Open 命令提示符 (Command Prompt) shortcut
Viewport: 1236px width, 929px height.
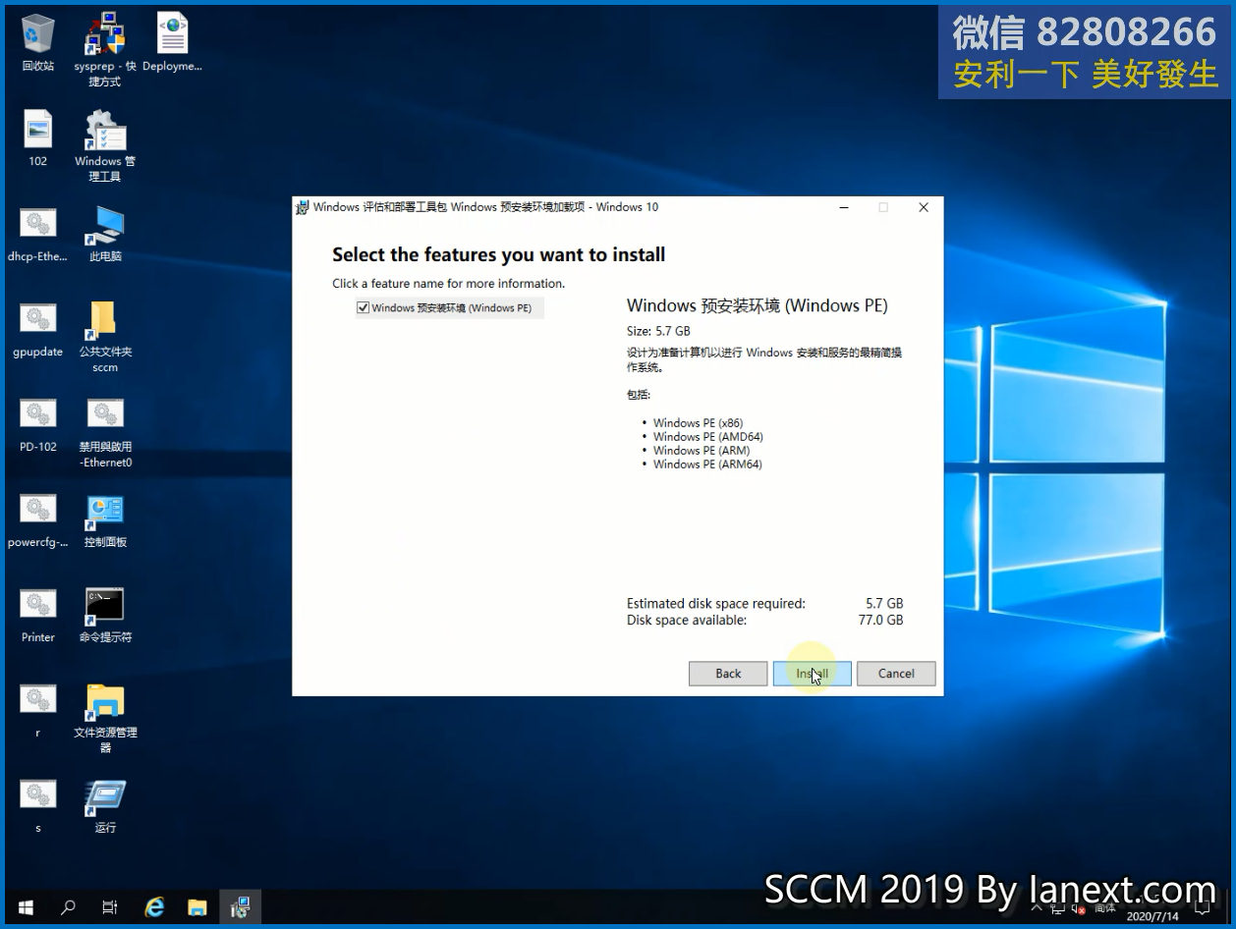[x=105, y=615]
